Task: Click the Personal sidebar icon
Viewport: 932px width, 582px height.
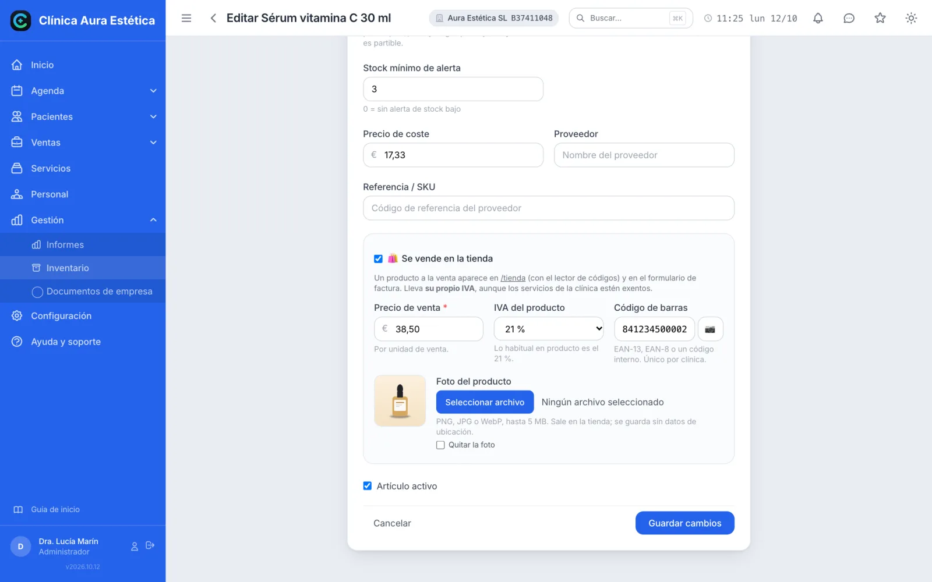Action: click(x=17, y=194)
